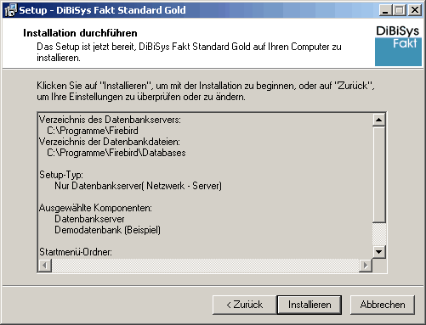The image size is (426, 325).
Task: Click the Demodatenbank (Beispiel) component line
Action: (x=107, y=230)
